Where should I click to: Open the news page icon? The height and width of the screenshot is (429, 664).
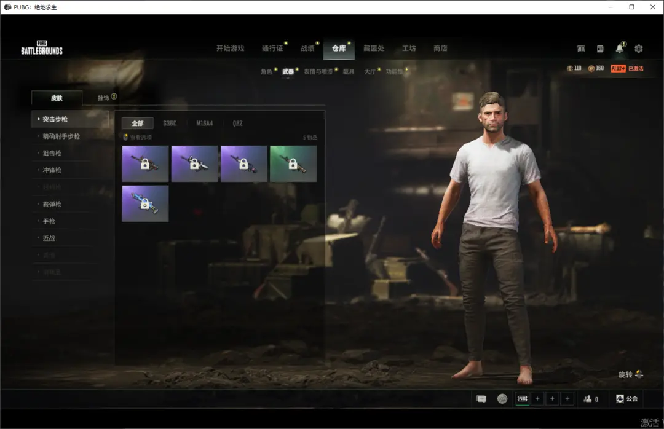600,49
